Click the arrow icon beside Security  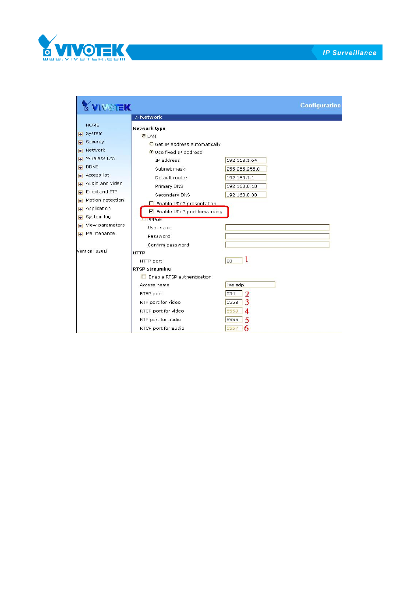pos(81,143)
